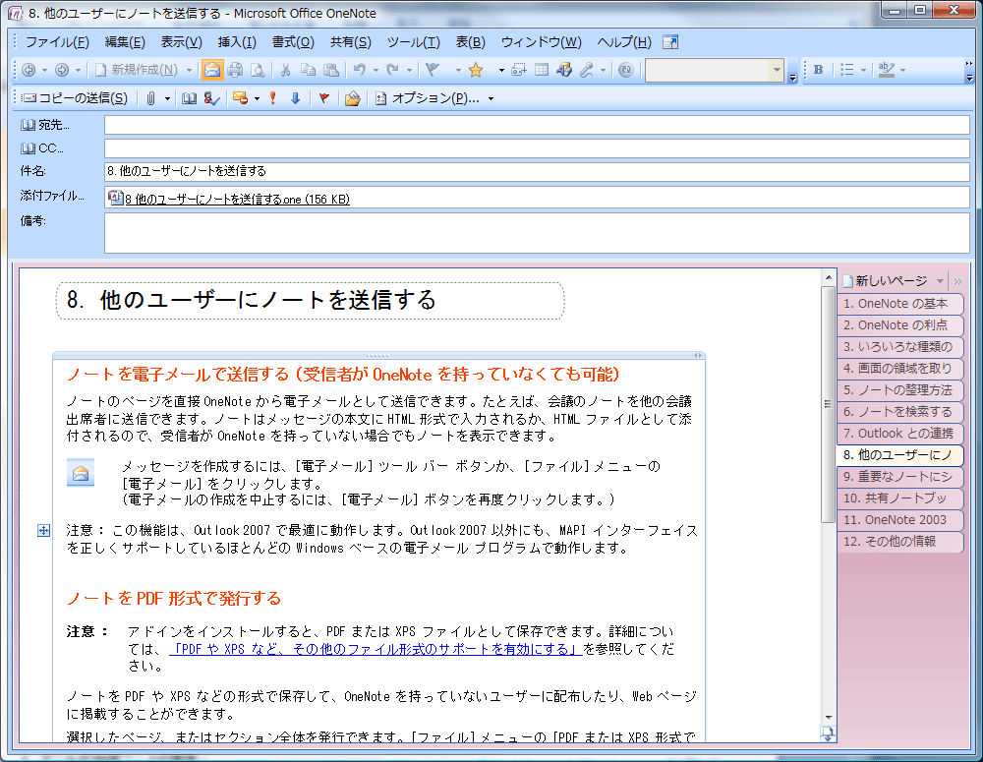This screenshot has width=983, height=762.
Task: Open the ヘルプ(H) menu
Action: [624, 42]
